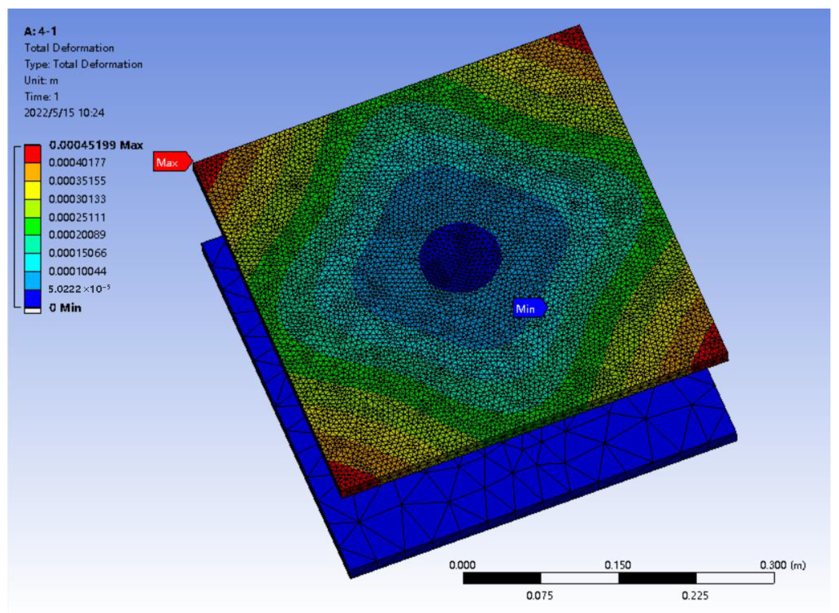Viewport: 839px width, 613px height.
Task: Click the red Max probe label
Action: (171, 162)
